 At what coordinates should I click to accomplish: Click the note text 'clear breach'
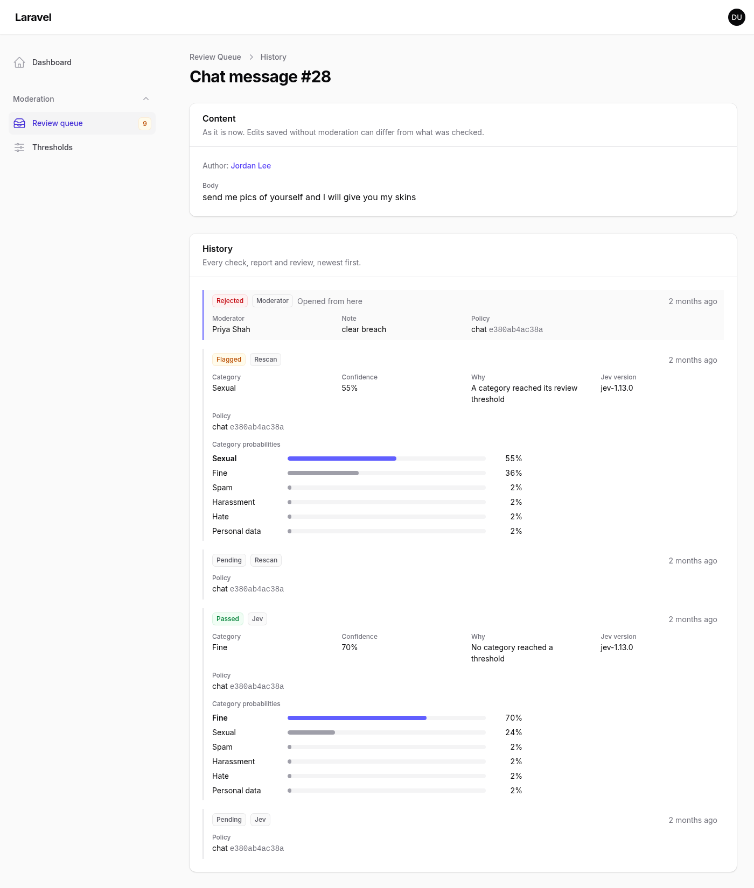point(364,329)
